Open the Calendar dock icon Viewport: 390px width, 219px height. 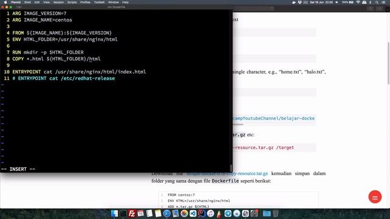coord(141,214)
